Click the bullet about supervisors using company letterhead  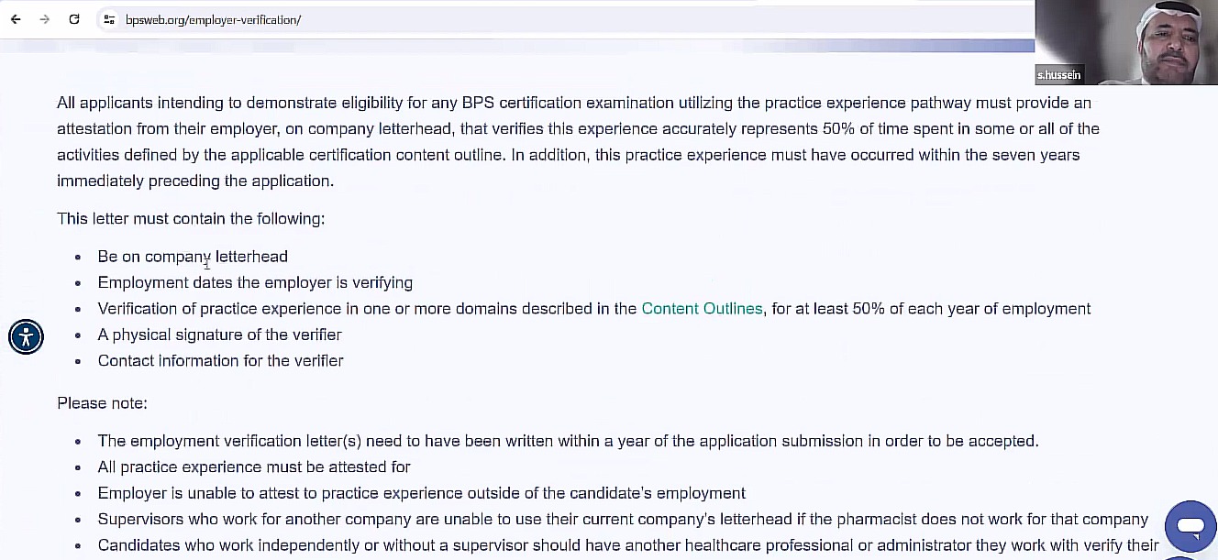click(x=623, y=520)
